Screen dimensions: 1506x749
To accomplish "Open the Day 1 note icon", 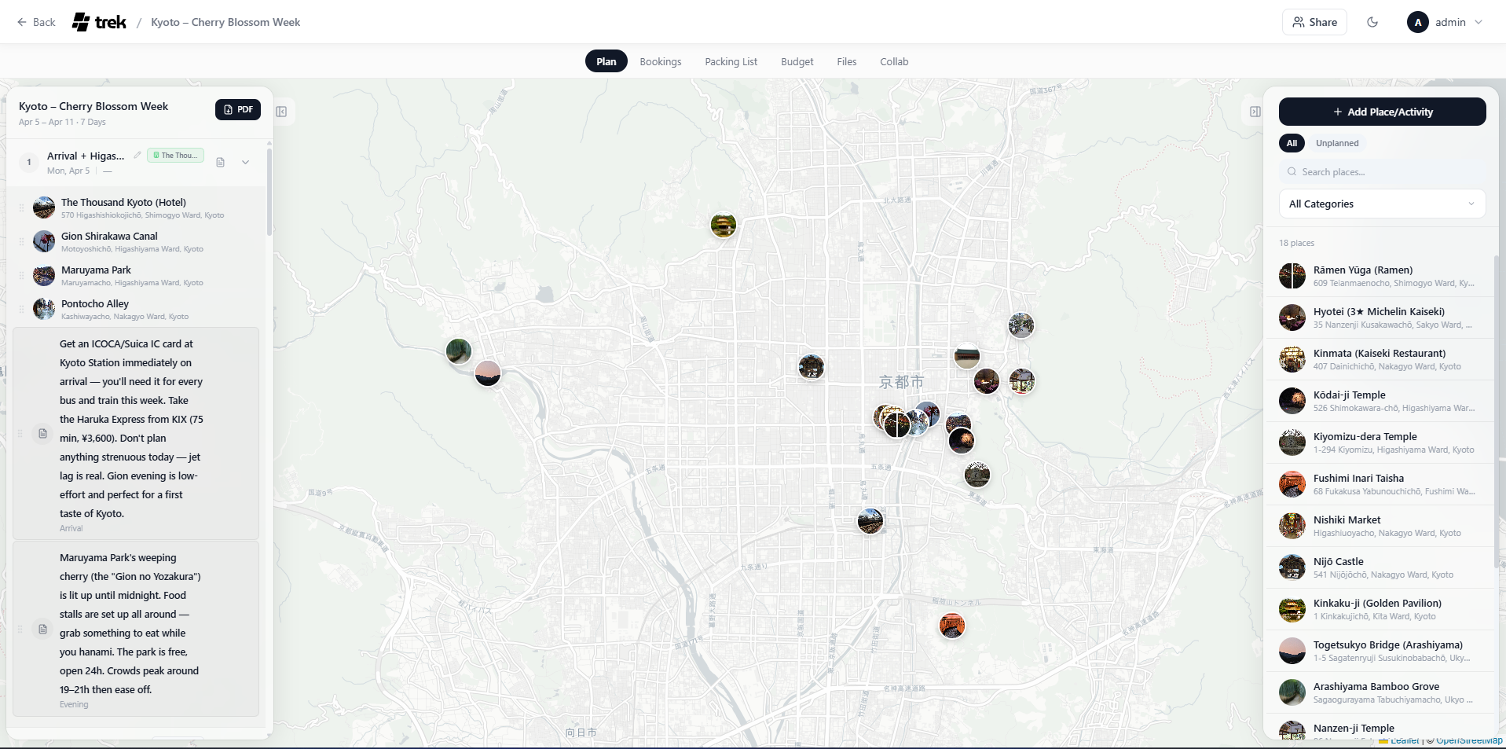I will coord(221,162).
